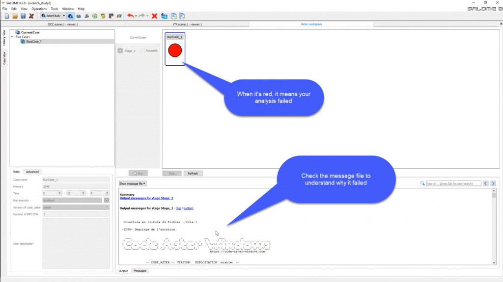Switch to the Messages tab

(140, 271)
